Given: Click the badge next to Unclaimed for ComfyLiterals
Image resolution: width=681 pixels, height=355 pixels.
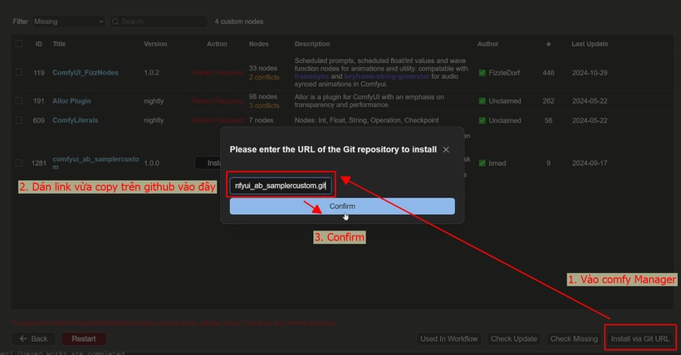Looking at the screenshot, I should coord(483,120).
